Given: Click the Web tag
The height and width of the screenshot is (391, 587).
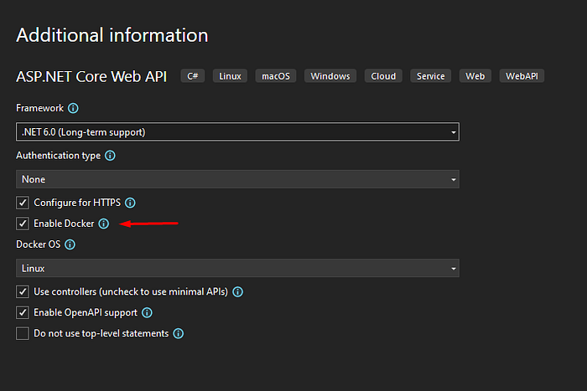Looking at the screenshot, I should tap(475, 76).
